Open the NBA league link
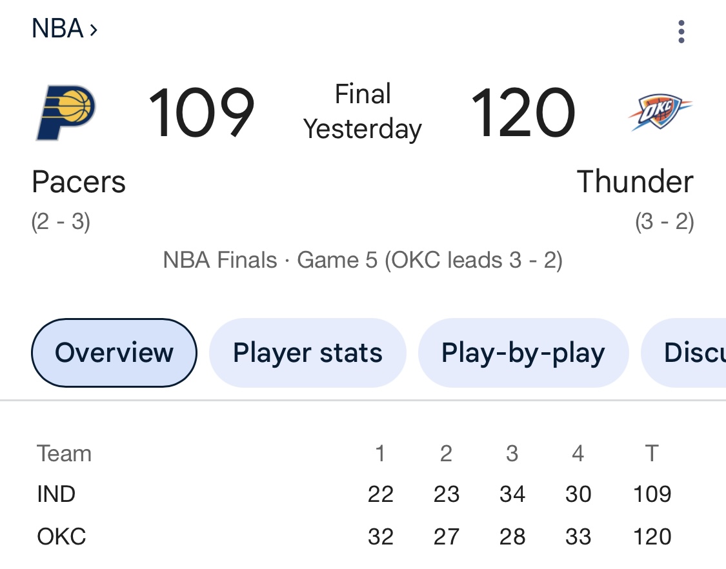This screenshot has width=726, height=569. pos(57,28)
